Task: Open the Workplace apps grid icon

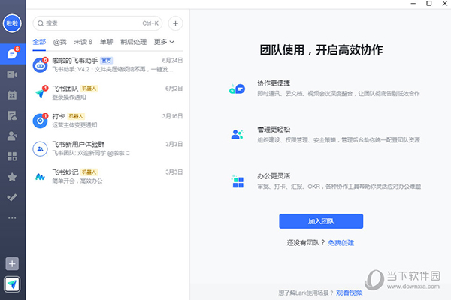Action: click(12, 157)
